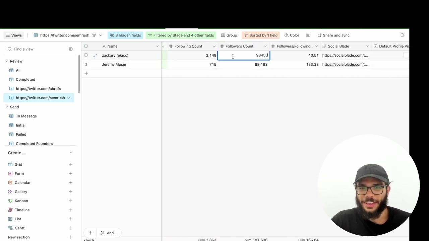Open view settings gear icon
Viewport: 429px width, 241px height.
(71, 49)
